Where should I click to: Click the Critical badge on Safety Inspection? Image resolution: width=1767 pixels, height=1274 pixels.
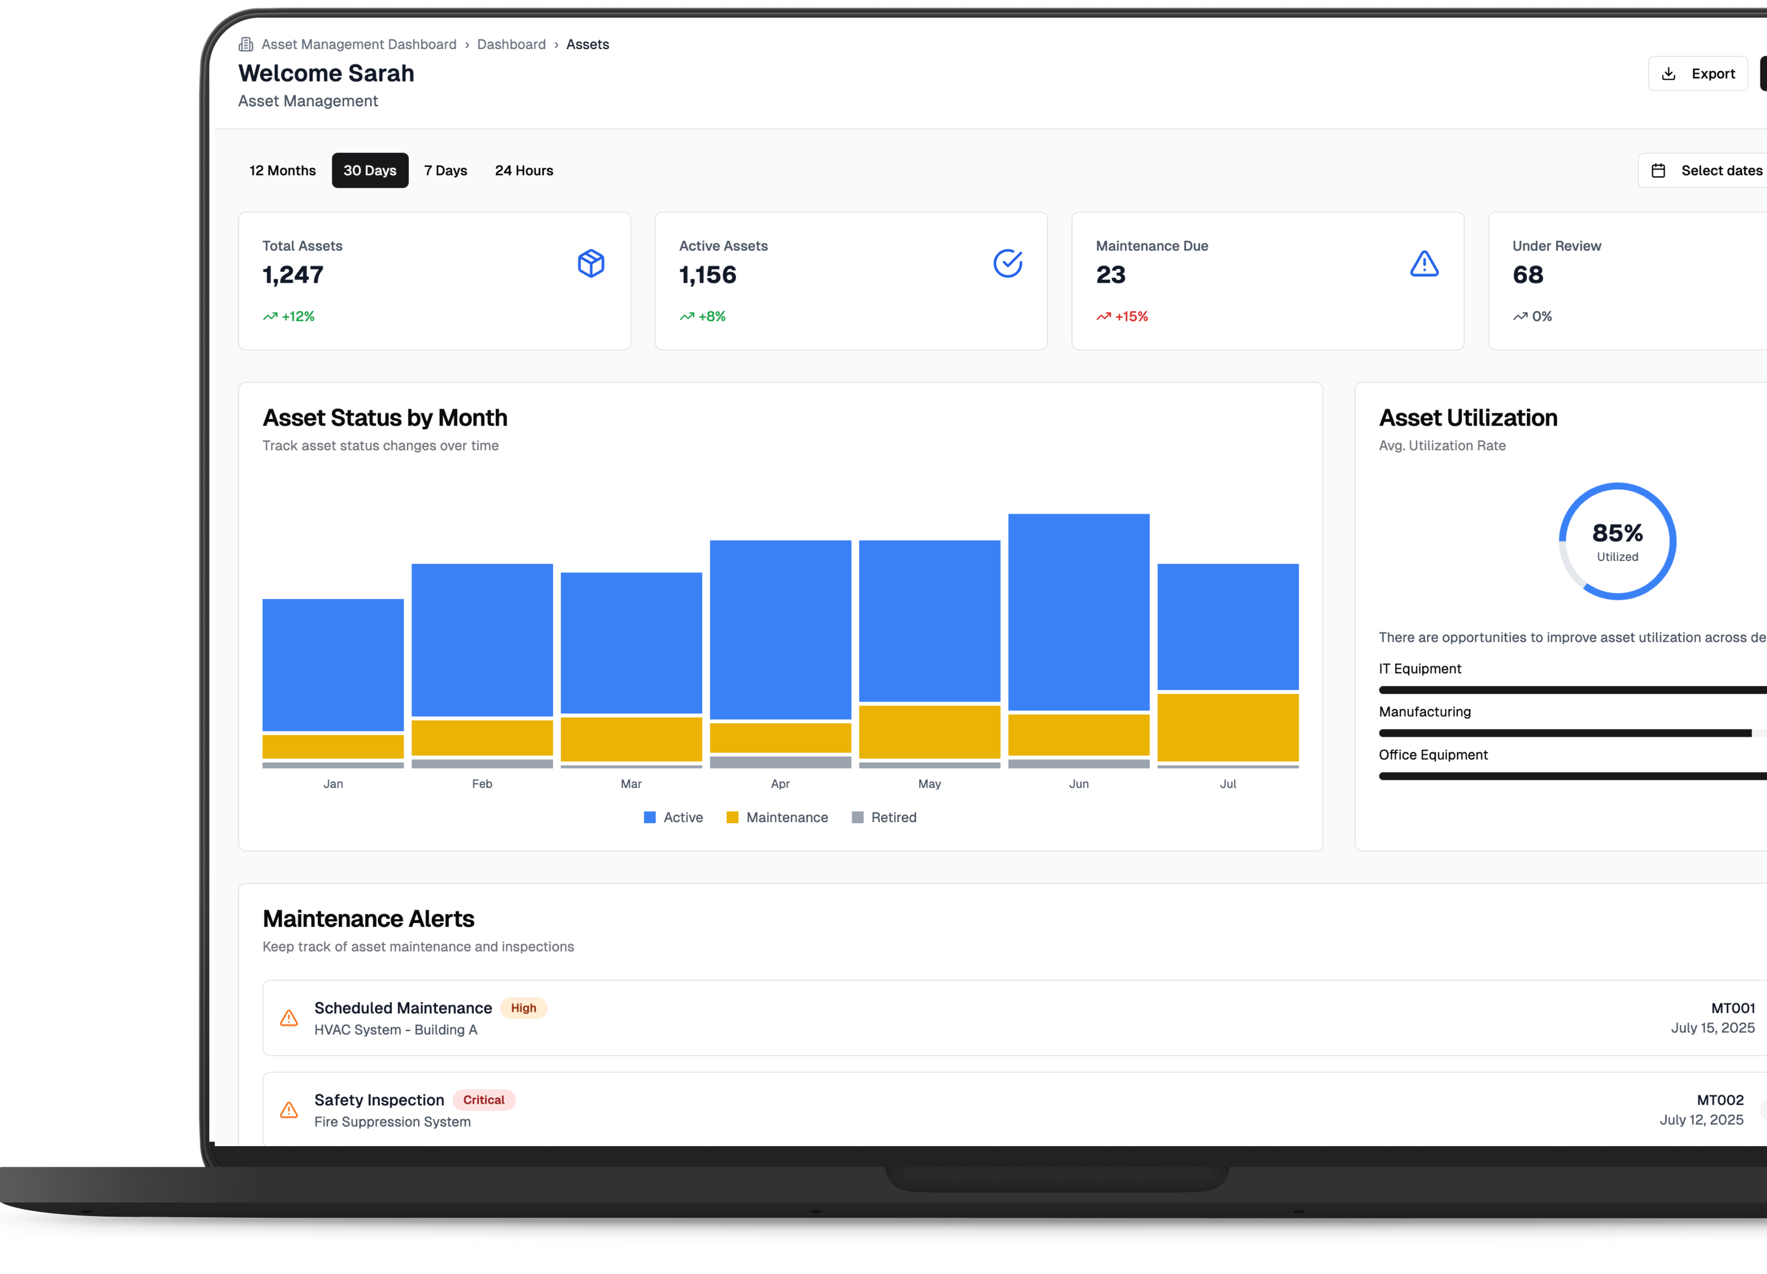click(x=484, y=1099)
